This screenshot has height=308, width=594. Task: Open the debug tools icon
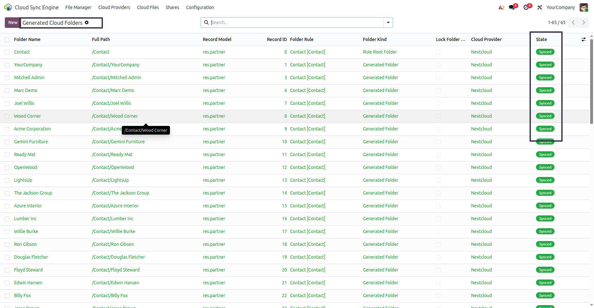click(540, 7)
